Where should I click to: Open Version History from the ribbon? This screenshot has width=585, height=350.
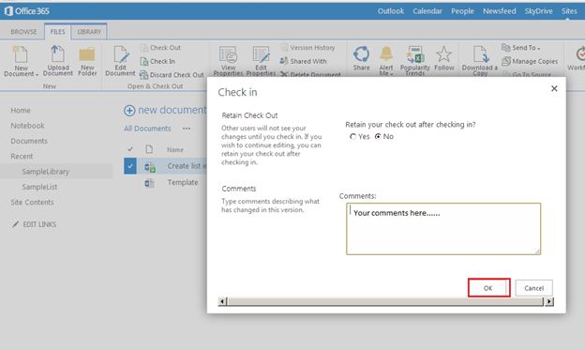tap(307, 48)
